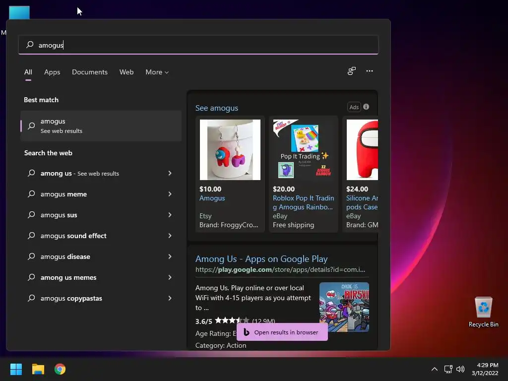This screenshot has width=508, height=381.
Task: Open Roblox Pop It Trading eBay listing
Action: pyautogui.click(x=303, y=202)
